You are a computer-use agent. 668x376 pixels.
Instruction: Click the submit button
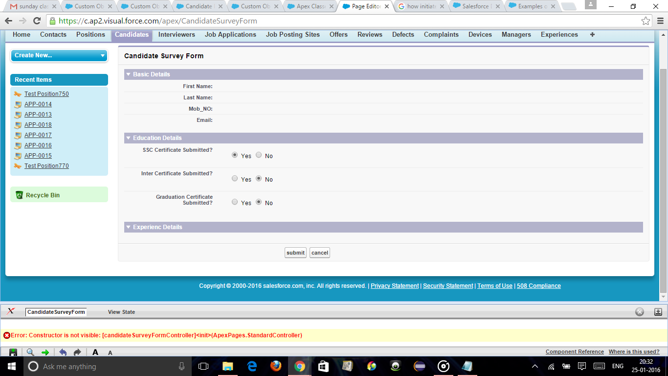pyautogui.click(x=295, y=253)
